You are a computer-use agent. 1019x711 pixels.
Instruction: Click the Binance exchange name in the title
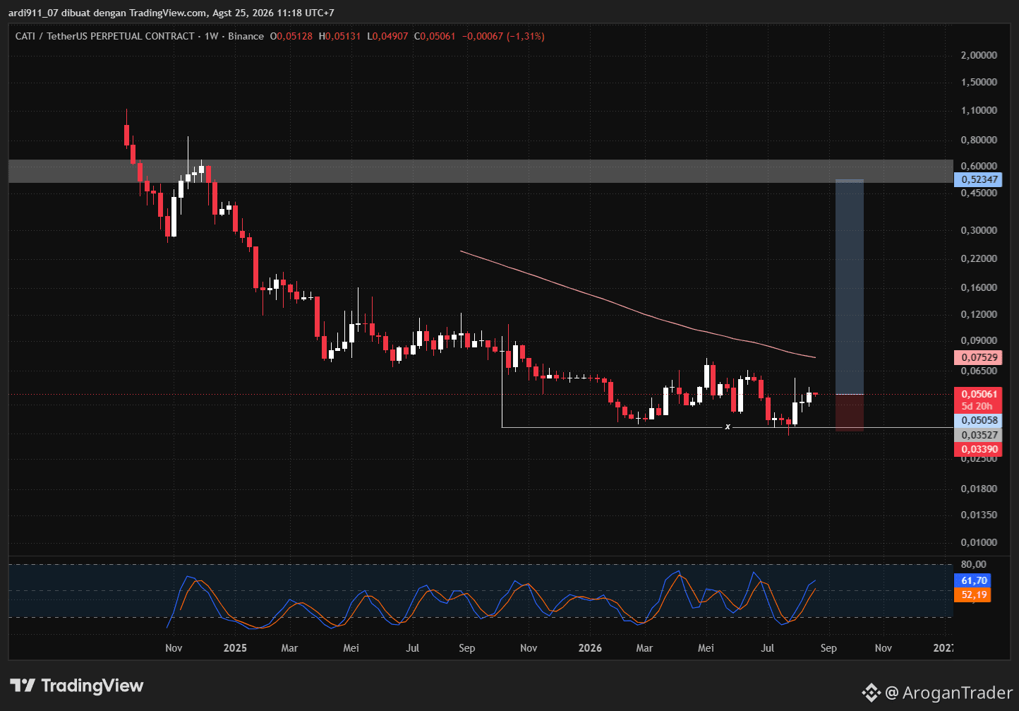(246, 36)
